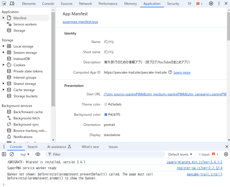Screen dimensions: 230x187
Task: Click the sidebar scroll-down arrow
Action: [x=53, y=140]
